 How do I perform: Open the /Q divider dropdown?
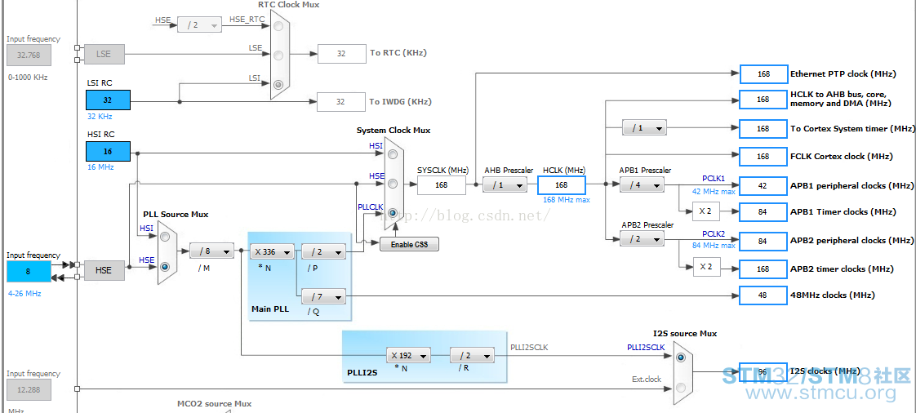pos(323,297)
